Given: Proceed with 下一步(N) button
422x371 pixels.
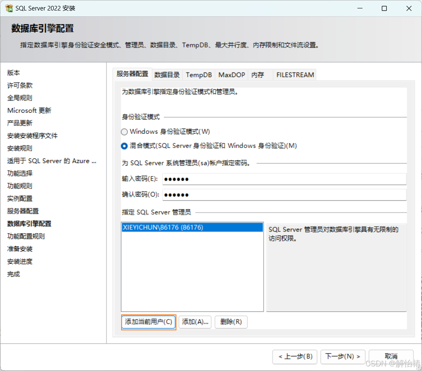Looking at the screenshot, I should [343, 357].
